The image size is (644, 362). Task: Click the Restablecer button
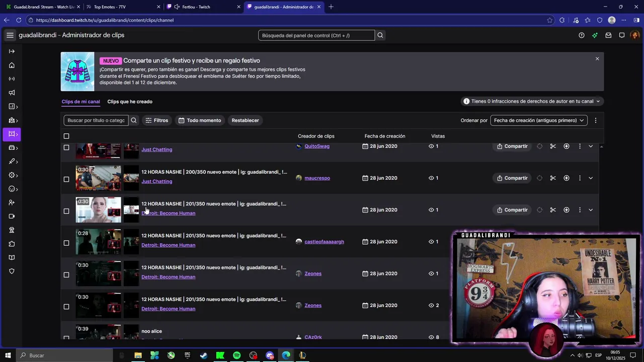[x=245, y=120]
